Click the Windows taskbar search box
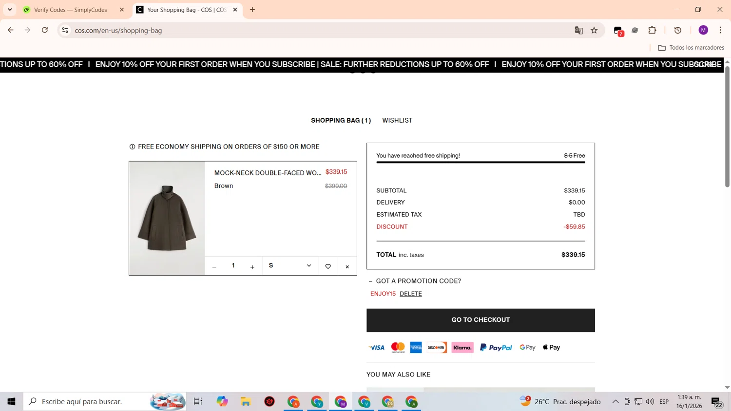The image size is (731, 411). 105,402
